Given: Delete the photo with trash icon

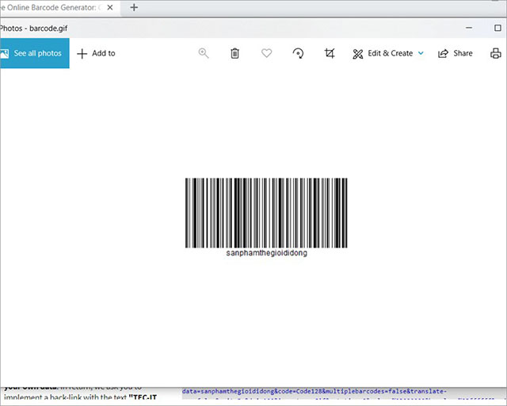Looking at the screenshot, I should point(234,53).
